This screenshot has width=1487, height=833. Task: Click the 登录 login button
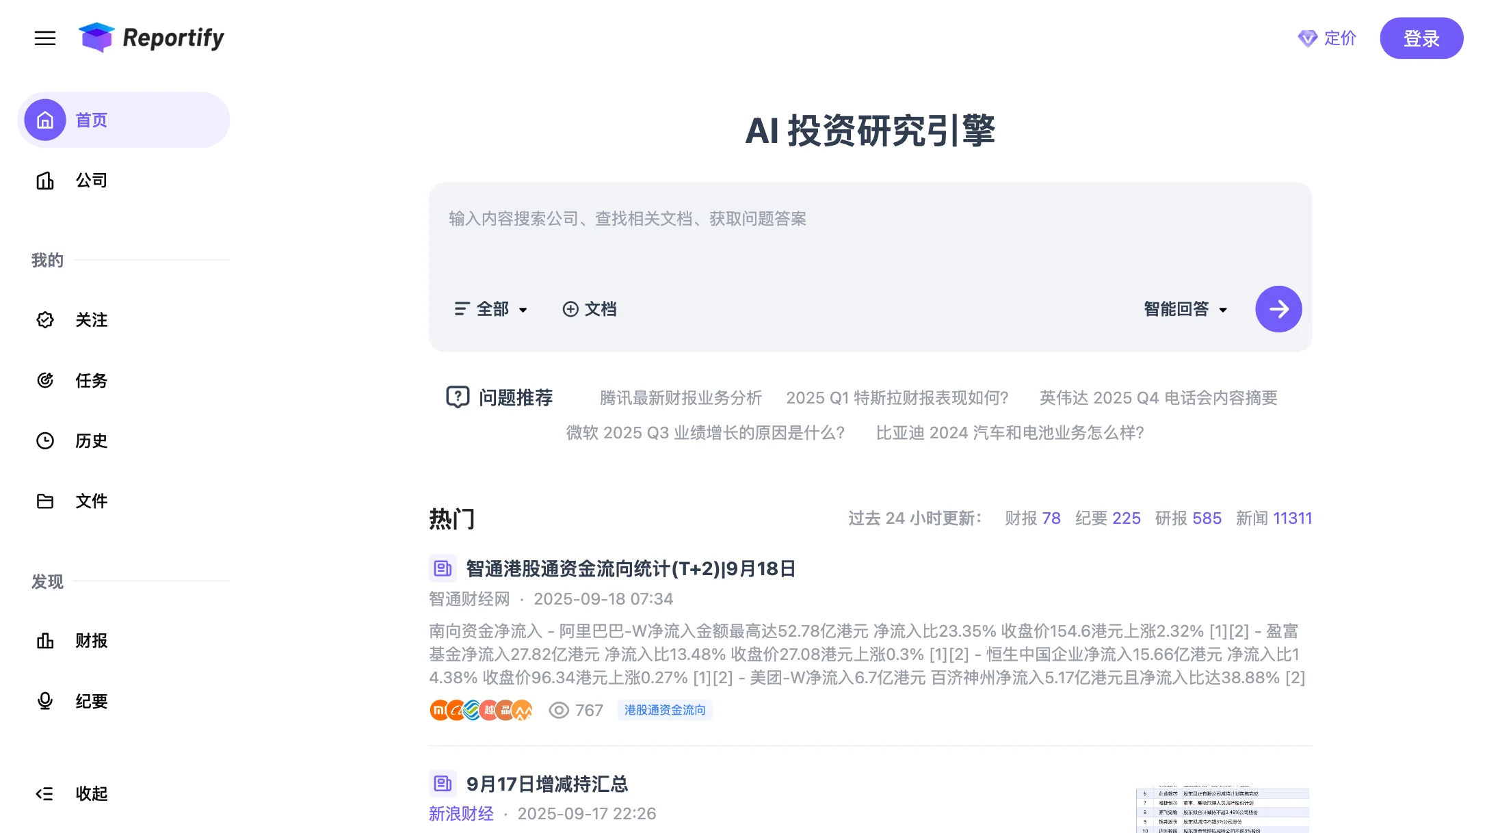[1421, 38]
